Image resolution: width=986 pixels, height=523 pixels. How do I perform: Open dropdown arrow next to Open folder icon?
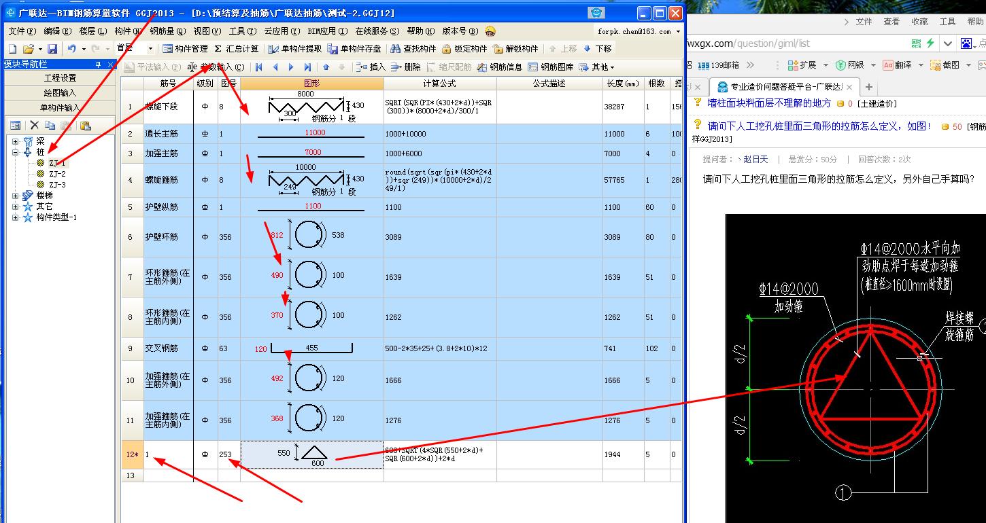tap(39, 49)
